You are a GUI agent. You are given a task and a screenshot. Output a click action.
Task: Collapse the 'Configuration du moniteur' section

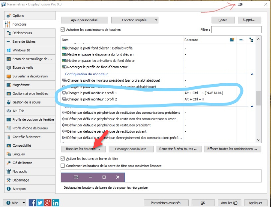pyautogui.click(x=252, y=74)
